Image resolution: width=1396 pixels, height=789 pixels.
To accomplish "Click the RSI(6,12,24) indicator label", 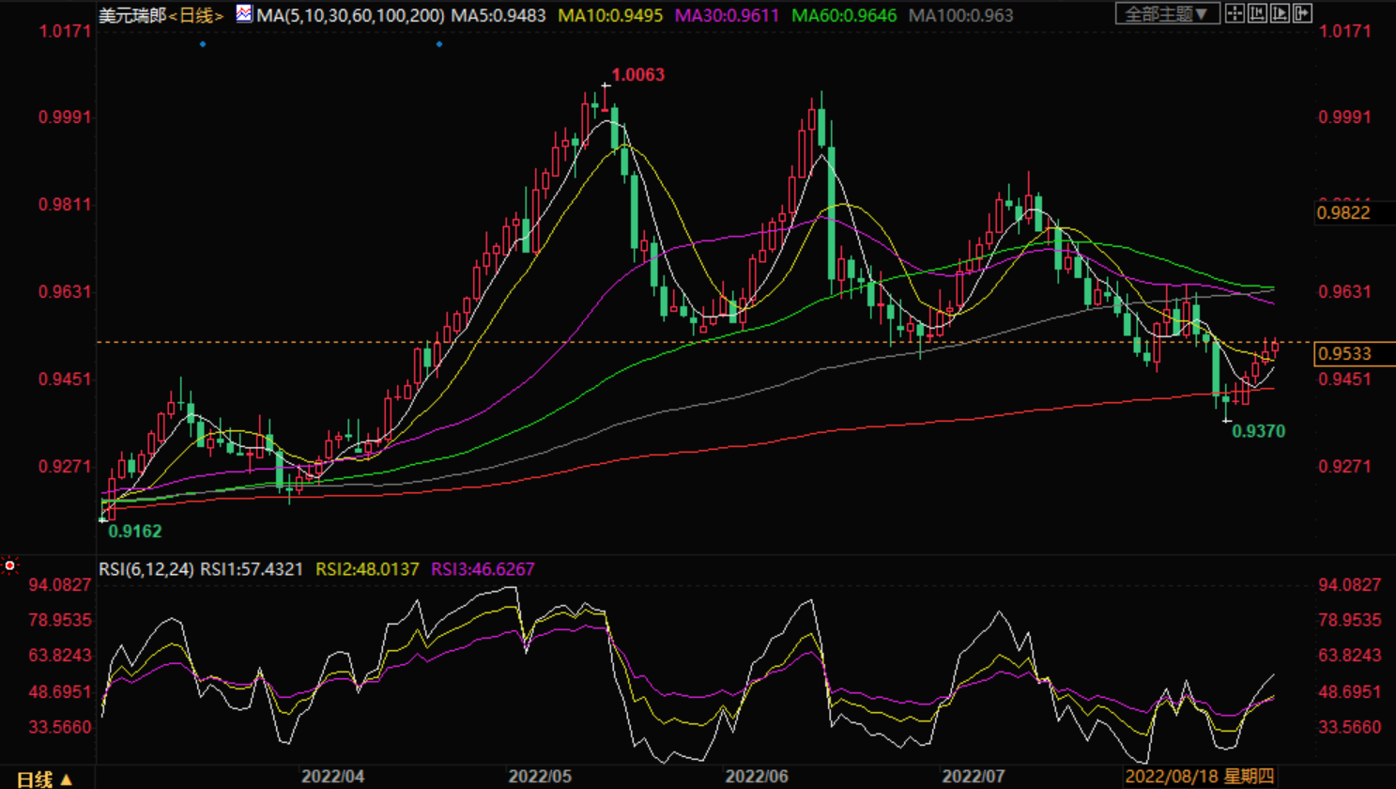I will click(146, 569).
